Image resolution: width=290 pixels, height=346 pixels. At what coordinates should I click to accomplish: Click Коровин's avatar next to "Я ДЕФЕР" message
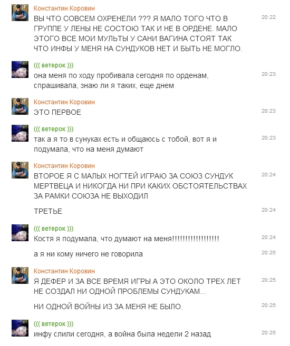click(x=20, y=275)
